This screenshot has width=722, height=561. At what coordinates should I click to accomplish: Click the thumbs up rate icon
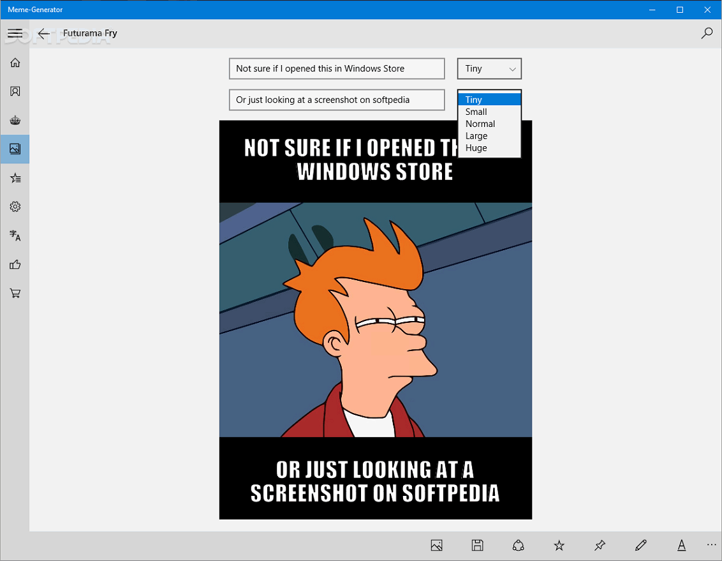(x=15, y=264)
